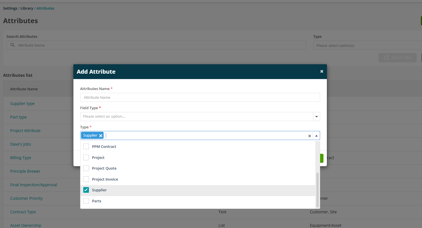
Task: Click the 'Customer, Site' cell
Action: coord(323,212)
